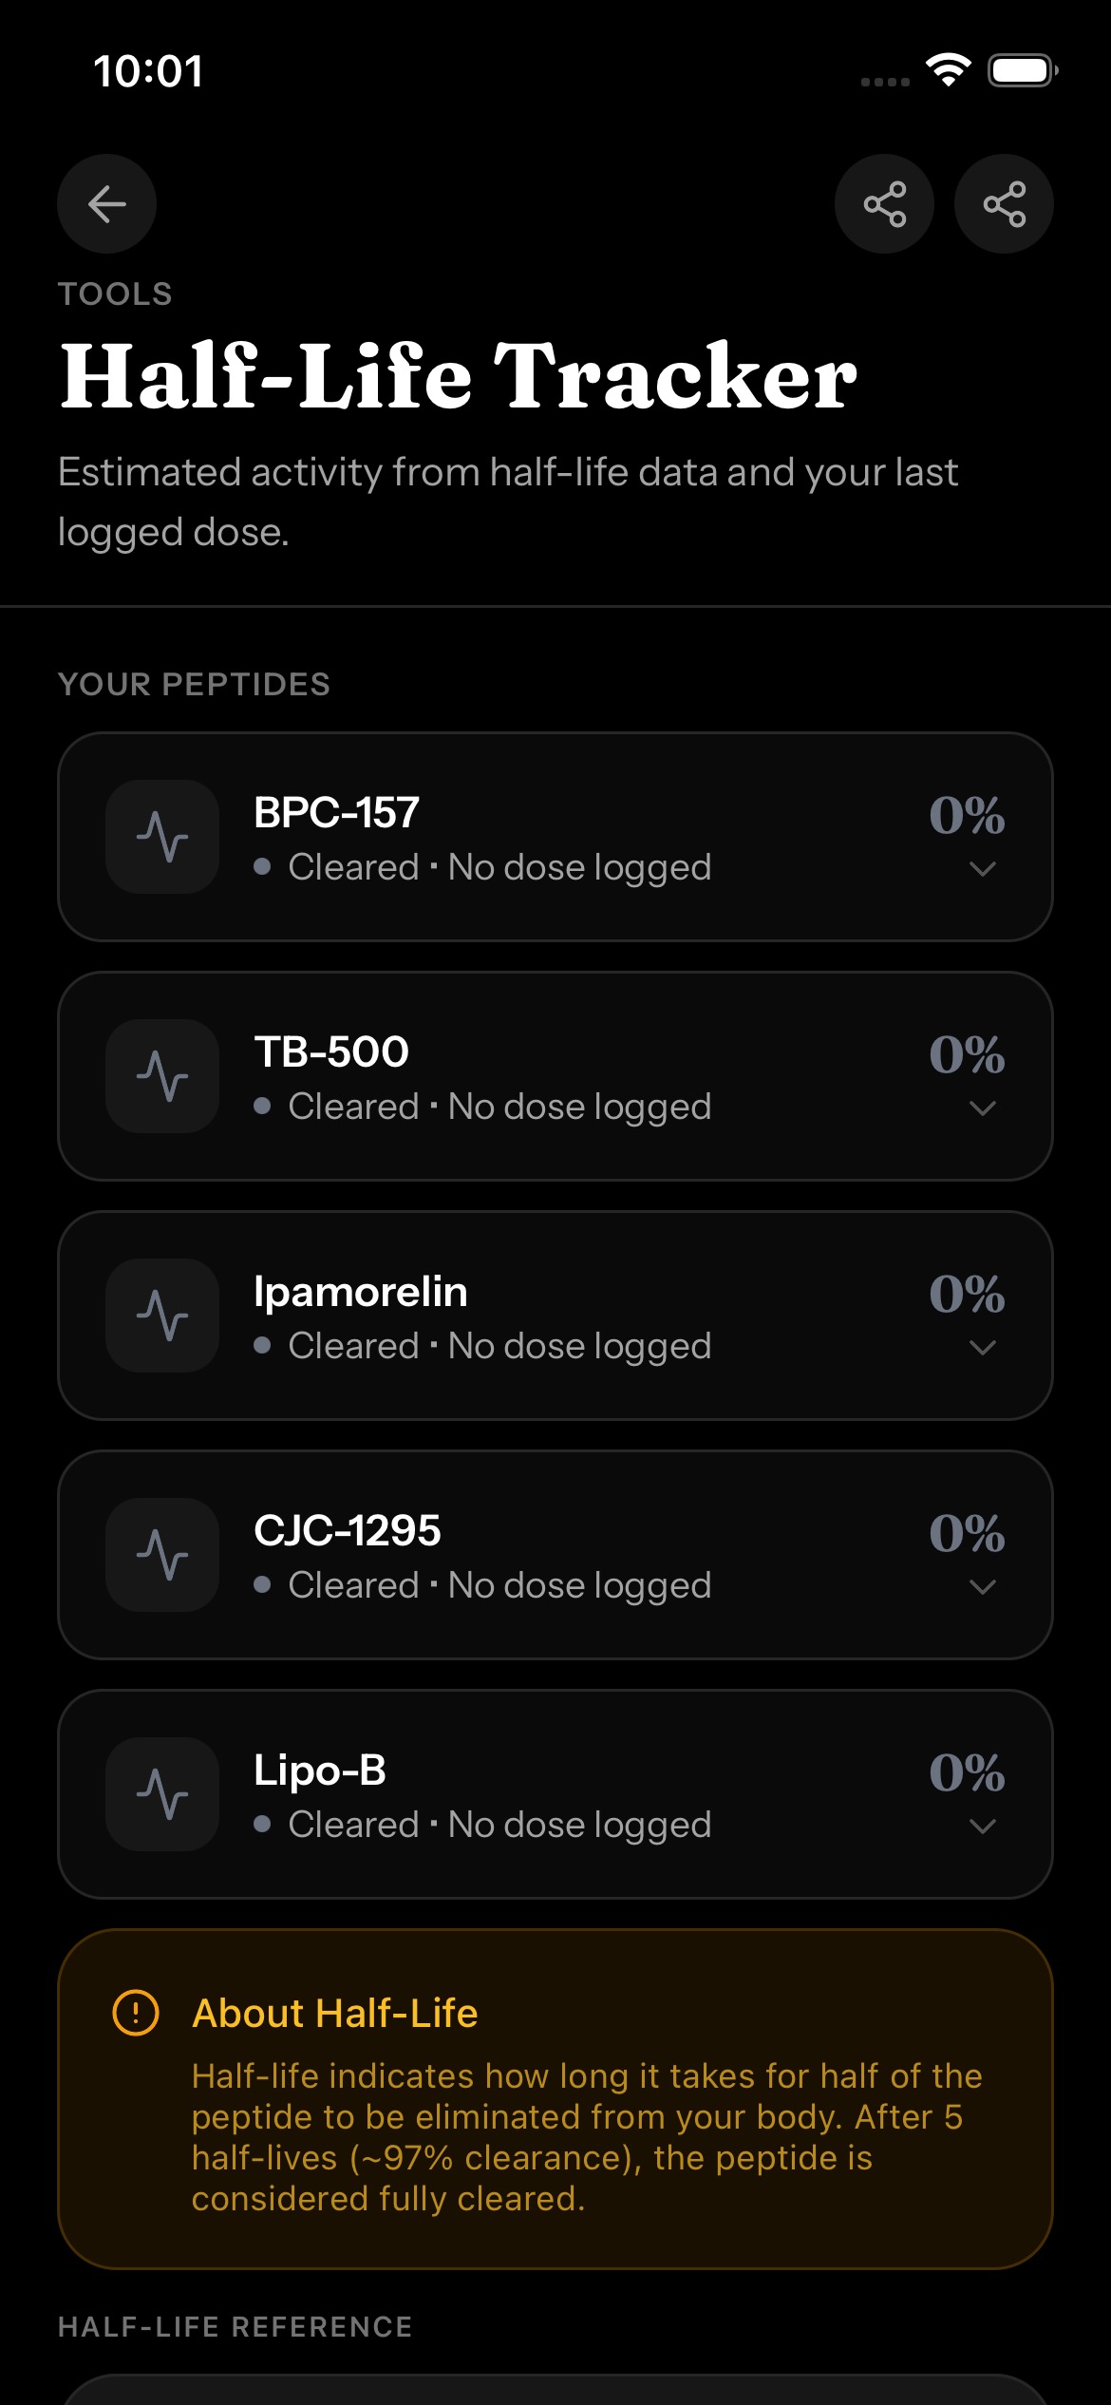The image size is (1111, 2405).
Task: Tap the TB-500 activity pulse icon
Action: (x=162, y=1076)
